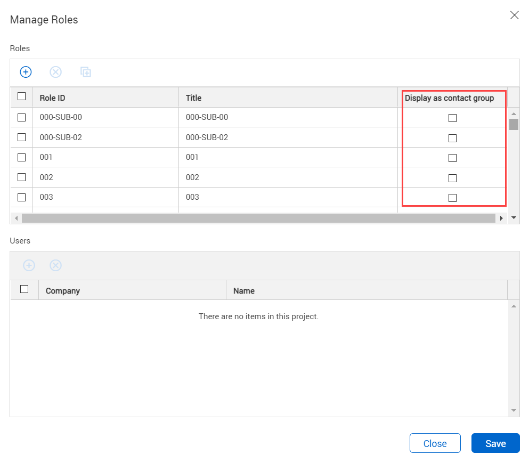Enable contact group display for role 001
This screenshot has height=463, width=529.
(x=452, y=158)
